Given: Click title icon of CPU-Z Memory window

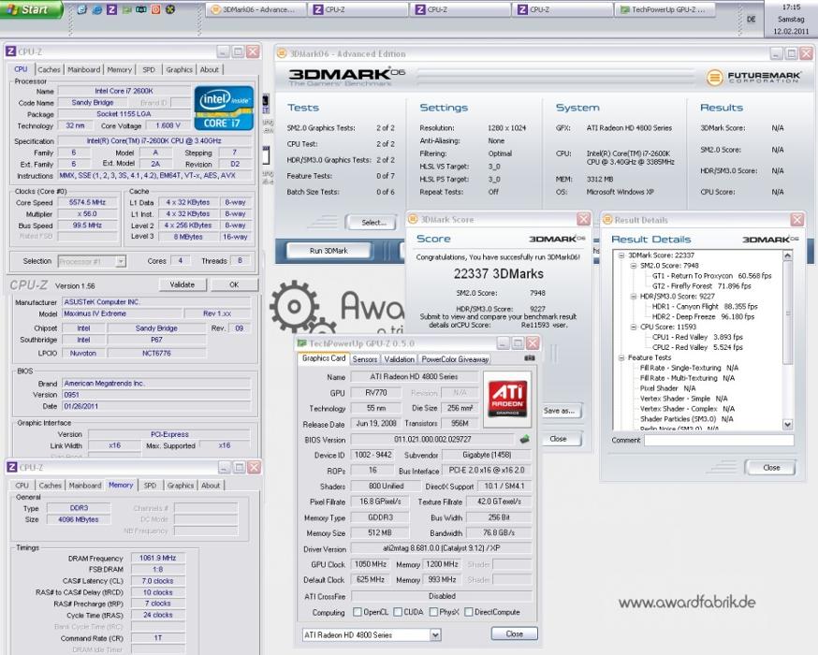Looking at the screenshot, I should tap(11, 467).
